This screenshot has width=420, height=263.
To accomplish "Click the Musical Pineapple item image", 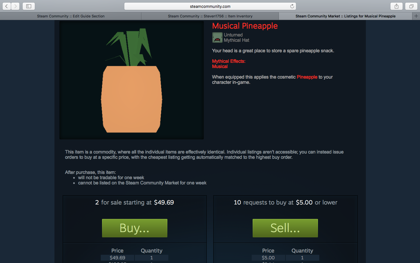I will (132, 80).
